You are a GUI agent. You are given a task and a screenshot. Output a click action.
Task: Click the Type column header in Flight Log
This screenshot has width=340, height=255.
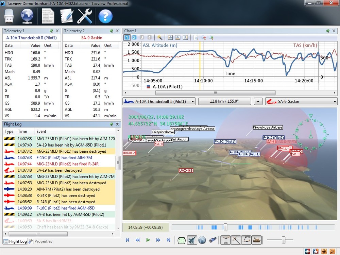tap(9, 131)
